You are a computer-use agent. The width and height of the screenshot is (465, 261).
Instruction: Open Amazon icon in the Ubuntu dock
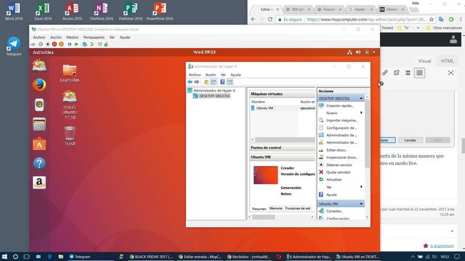pyautogui.click(x=39, y=182)
